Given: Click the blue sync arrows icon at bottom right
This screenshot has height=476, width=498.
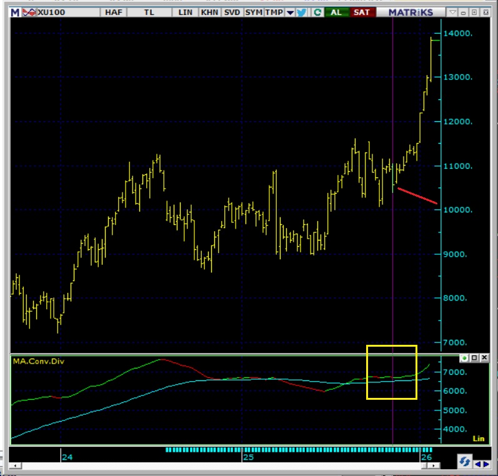Looking at the screenshot, I should click(464, 462).
